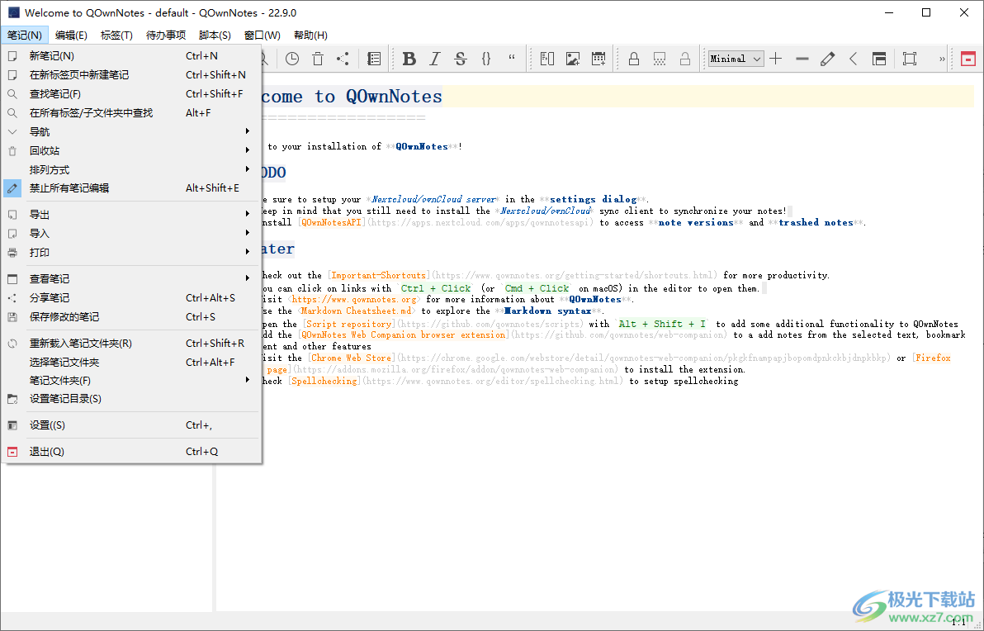Screen dimensions: 984x631
Task: Insert the current date with the calendar icon
Action: point(598,59)
